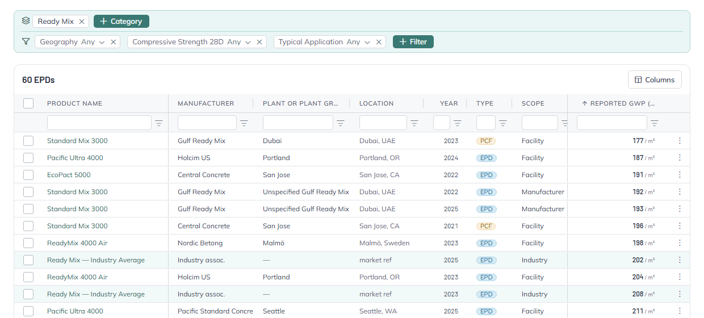Click Nordic Betong manufacturer cell

click(x=200, y=243)
